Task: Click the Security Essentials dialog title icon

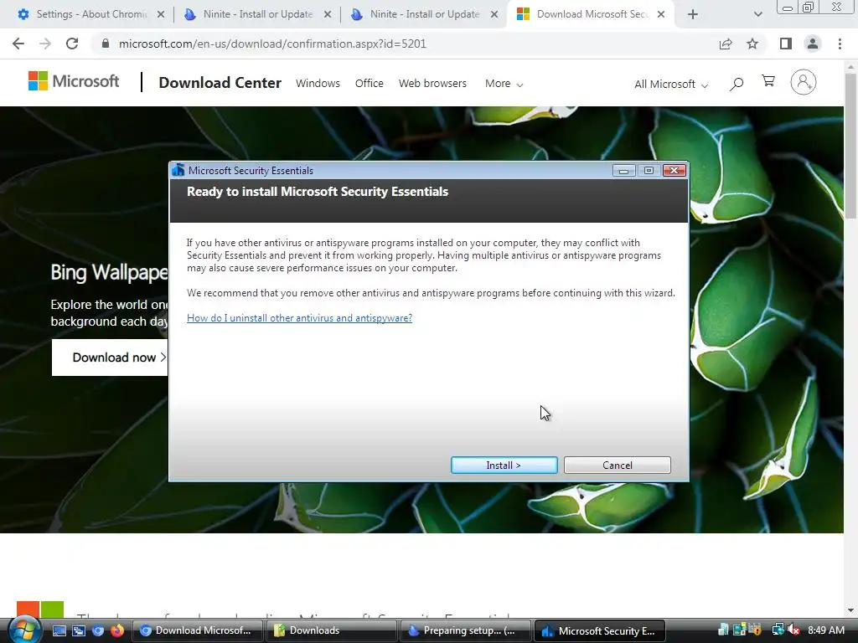Action: pyautogui.click(x=178, y=170)
